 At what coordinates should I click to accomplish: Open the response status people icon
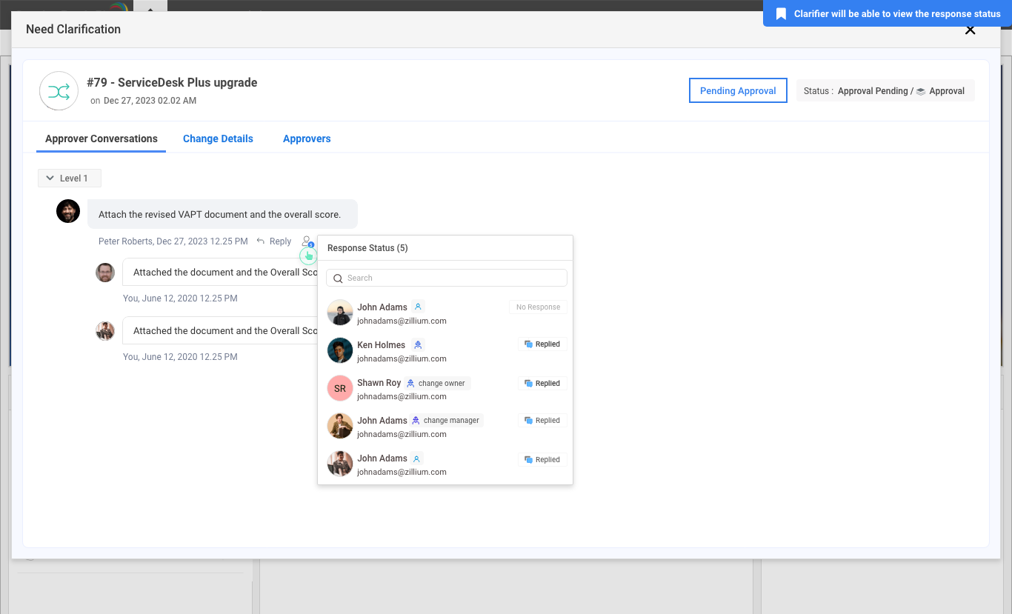307,241
